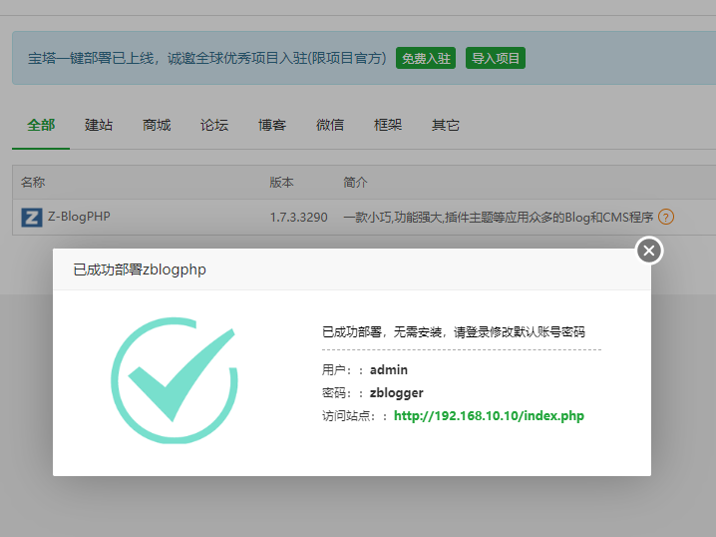Image resolution: width=716 pixels, height=537 pixels.
Task: Click the 版本 column header
Action: tap(281, 183)
